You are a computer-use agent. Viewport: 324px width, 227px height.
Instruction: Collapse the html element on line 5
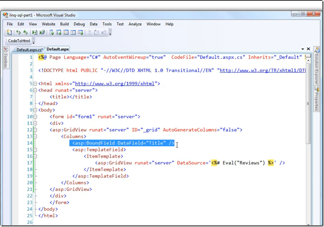tap(35, 84)
